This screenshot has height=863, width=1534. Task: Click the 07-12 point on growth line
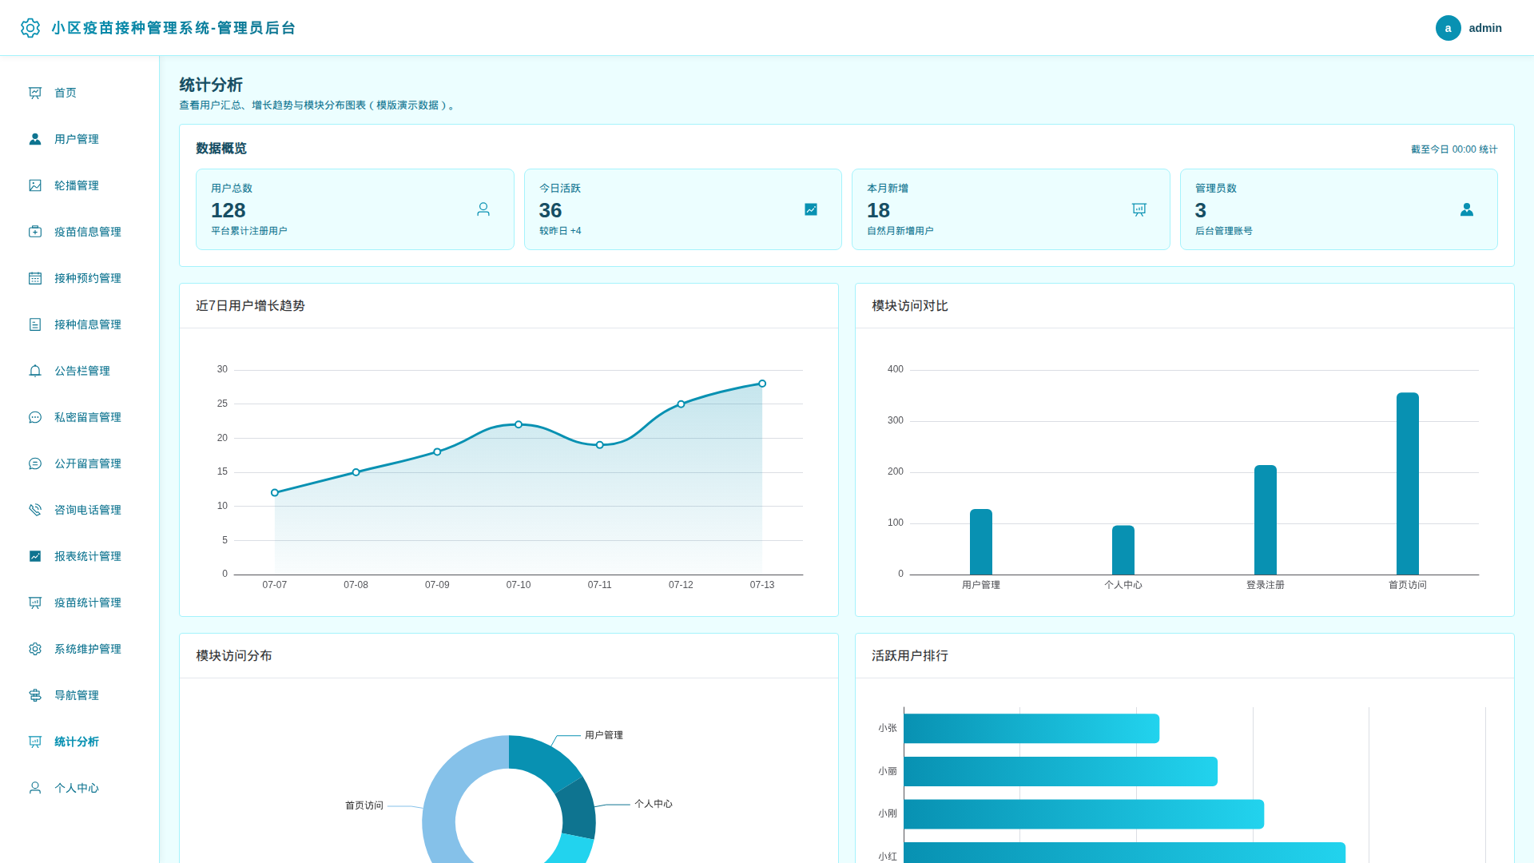pyautogui.click(x=681, y=404)
